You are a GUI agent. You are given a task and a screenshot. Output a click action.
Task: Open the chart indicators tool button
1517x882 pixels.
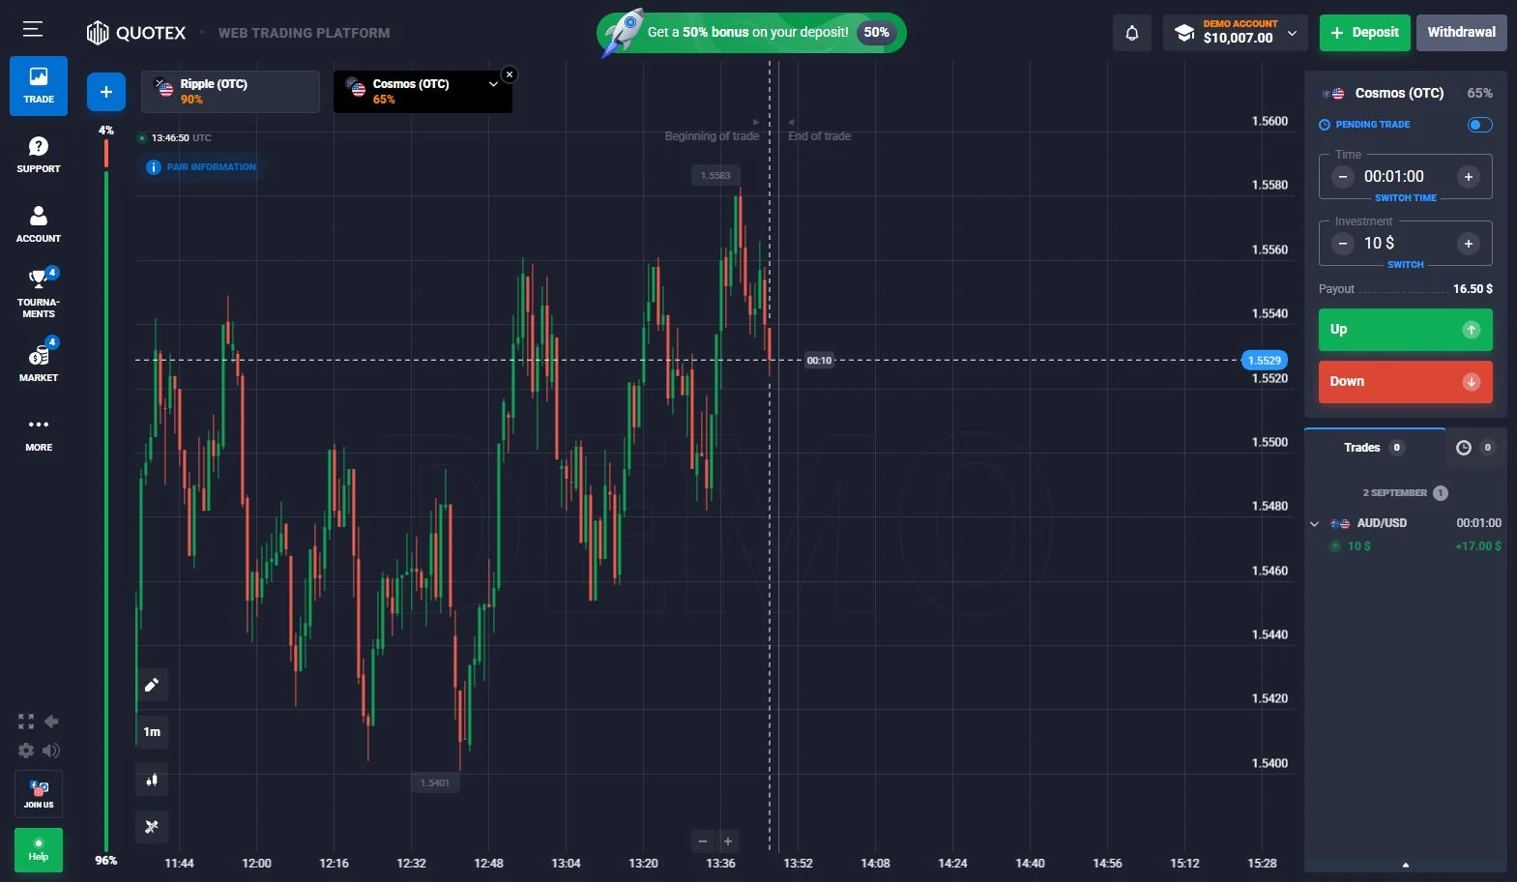pos(152,827)
